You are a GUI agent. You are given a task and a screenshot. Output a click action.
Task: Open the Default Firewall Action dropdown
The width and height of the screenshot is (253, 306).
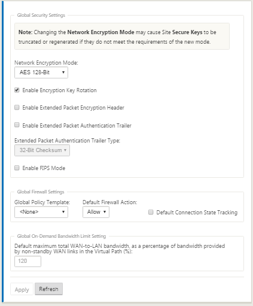(96, 212)
